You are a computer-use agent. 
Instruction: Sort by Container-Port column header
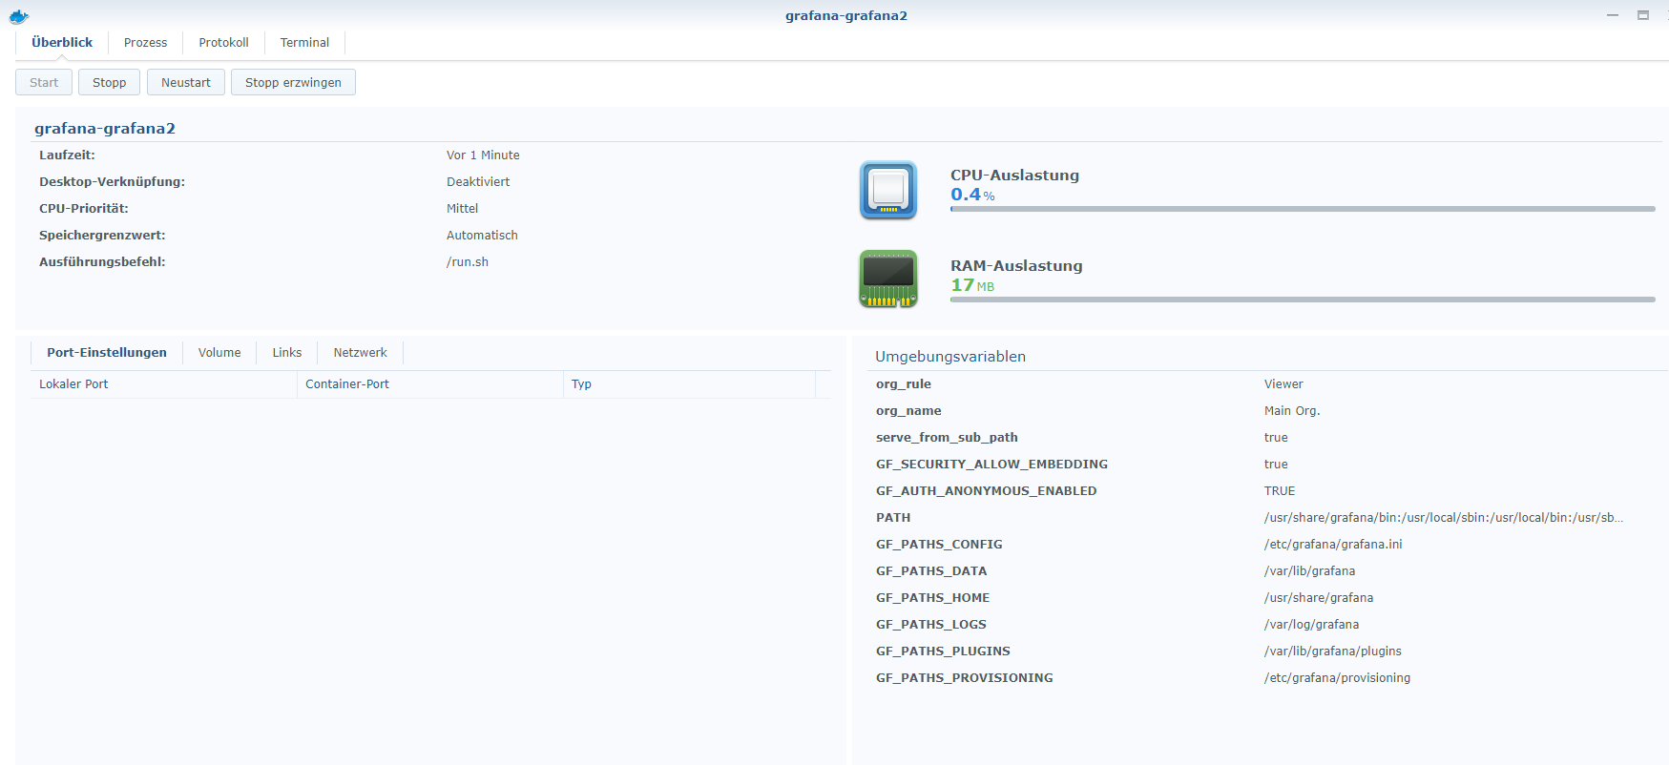pos(429,383)
